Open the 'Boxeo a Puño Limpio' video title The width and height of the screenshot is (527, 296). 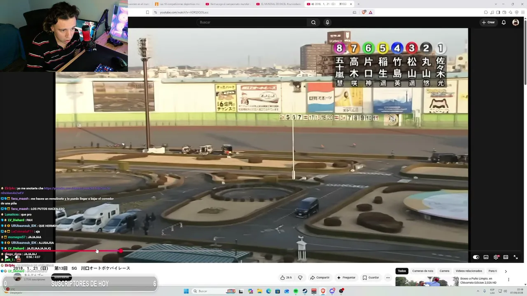[478, 281]
